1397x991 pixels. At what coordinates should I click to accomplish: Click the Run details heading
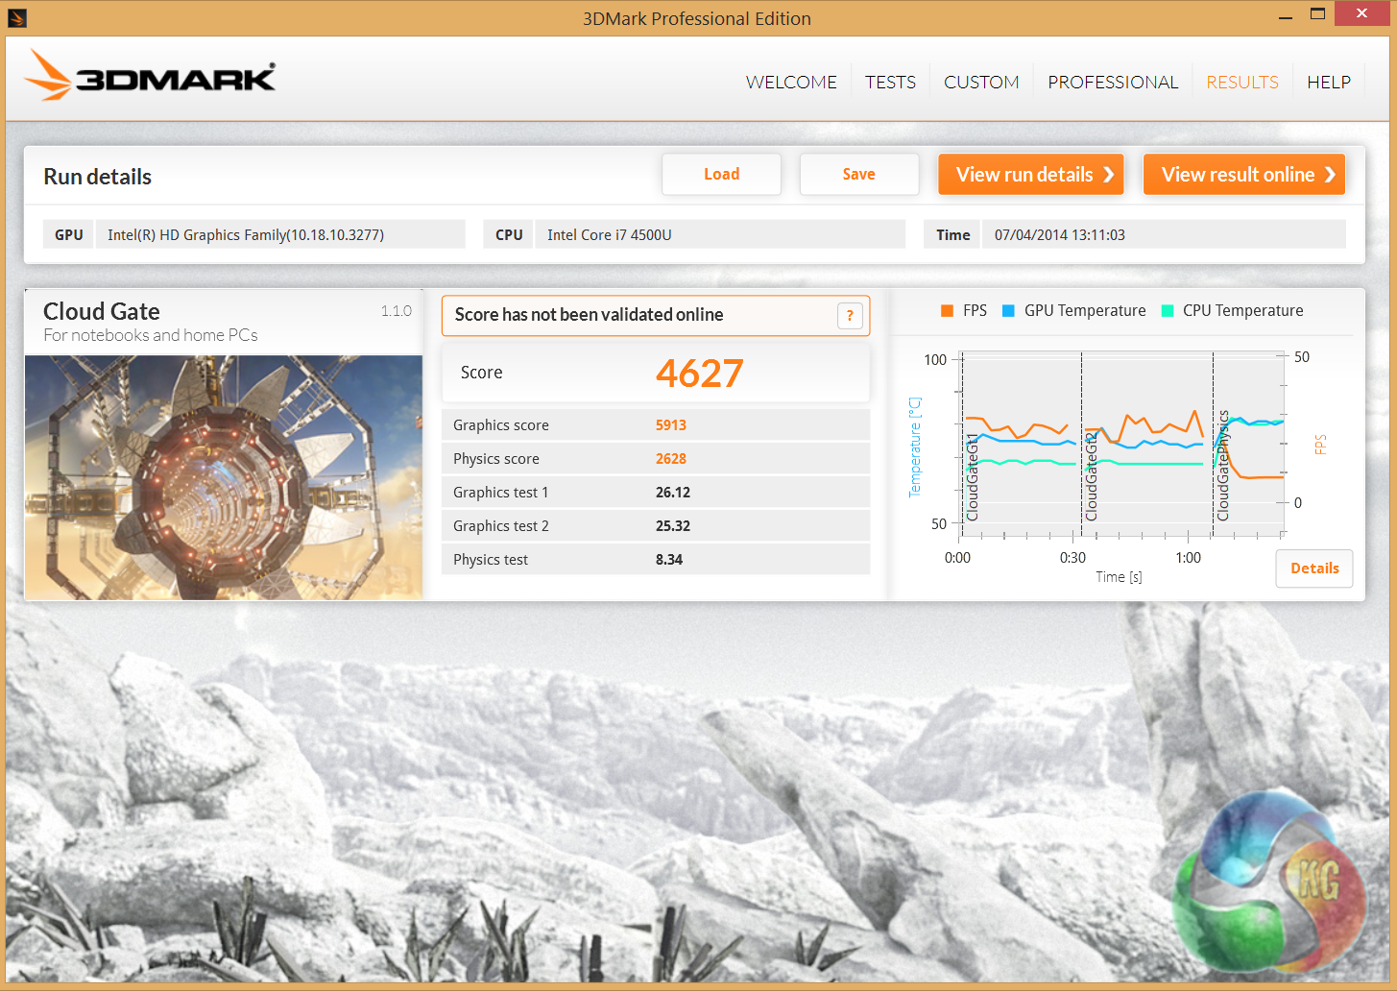tap(97, 177)
